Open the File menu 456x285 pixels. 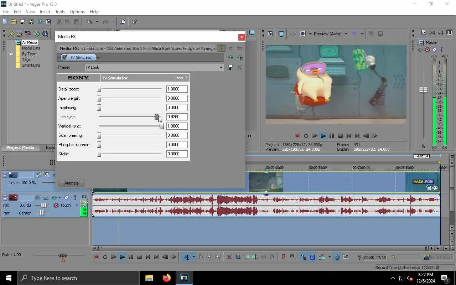[6, 12]
